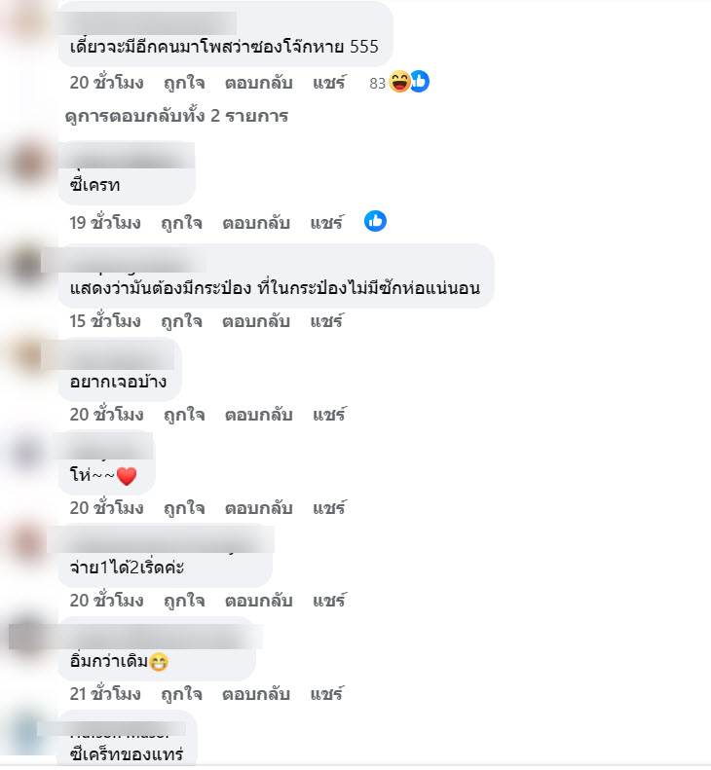Click ตอบกลับ under the ซี้เครท comment
The image size is (711, 770).
click(256, 223)
